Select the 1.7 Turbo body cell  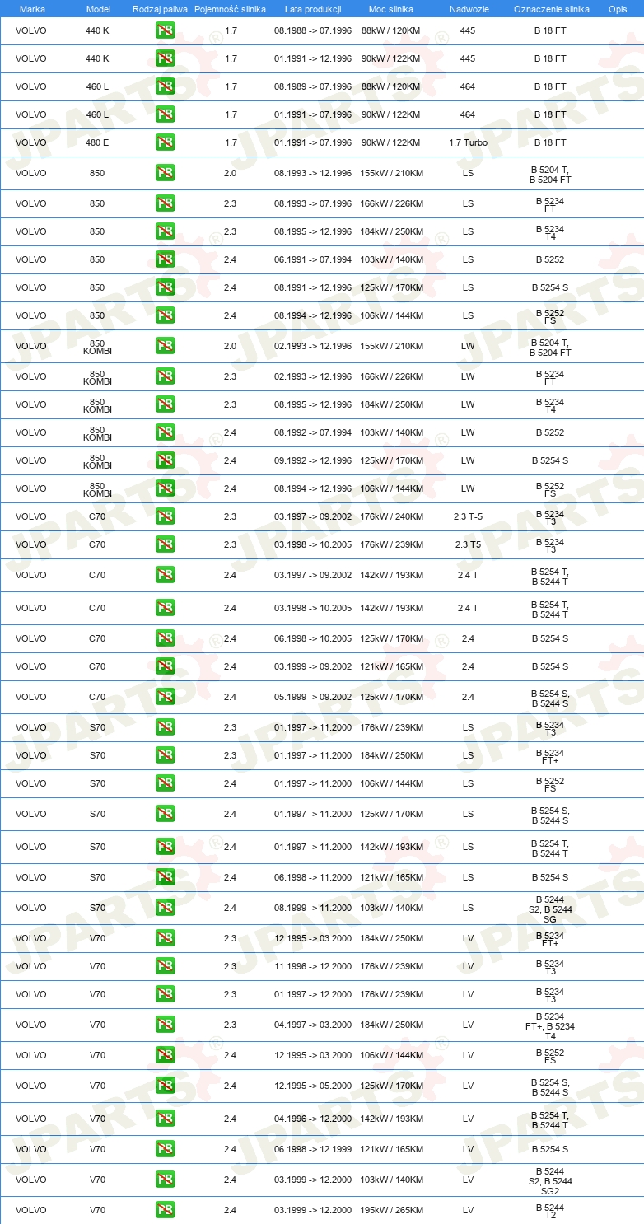point(468,142)
